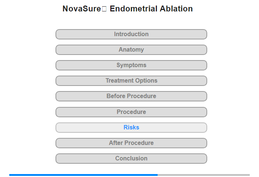
Task: Click the gray unfilled part of progress bar
Action: [x=203, y=175]
